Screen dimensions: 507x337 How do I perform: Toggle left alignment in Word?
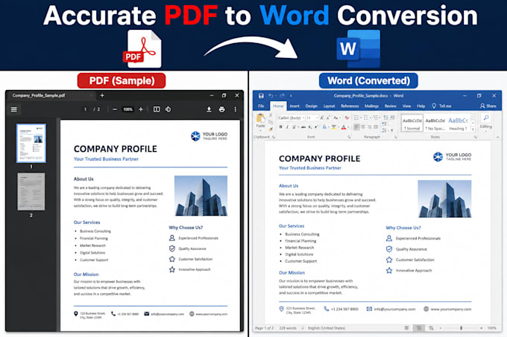[x=356, y=127]
